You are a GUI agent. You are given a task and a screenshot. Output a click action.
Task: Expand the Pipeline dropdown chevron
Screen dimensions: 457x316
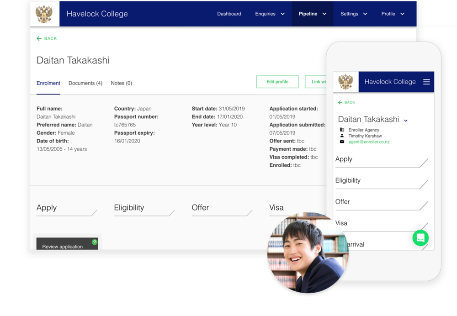coord(324,14)
